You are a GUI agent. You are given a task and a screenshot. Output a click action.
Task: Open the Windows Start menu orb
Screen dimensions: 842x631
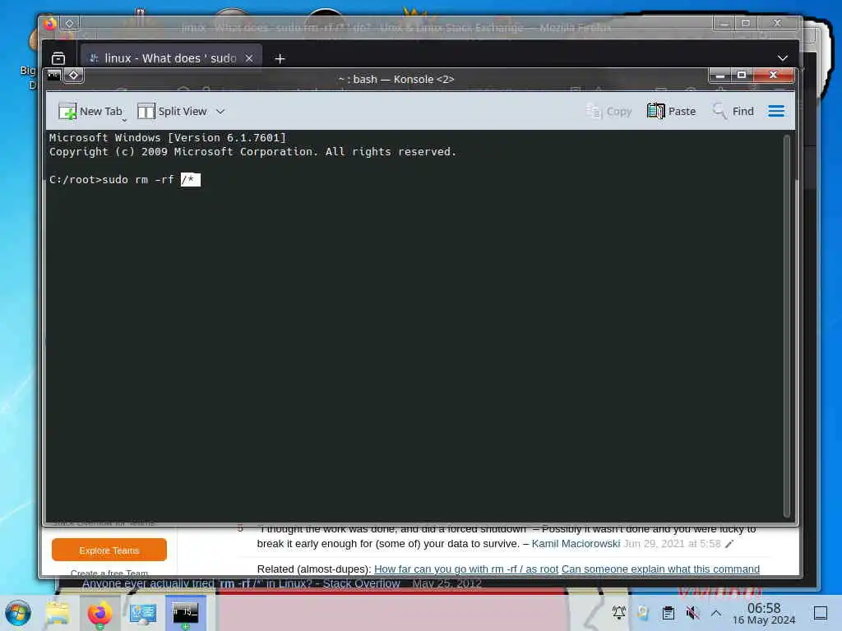coord(18,613)
